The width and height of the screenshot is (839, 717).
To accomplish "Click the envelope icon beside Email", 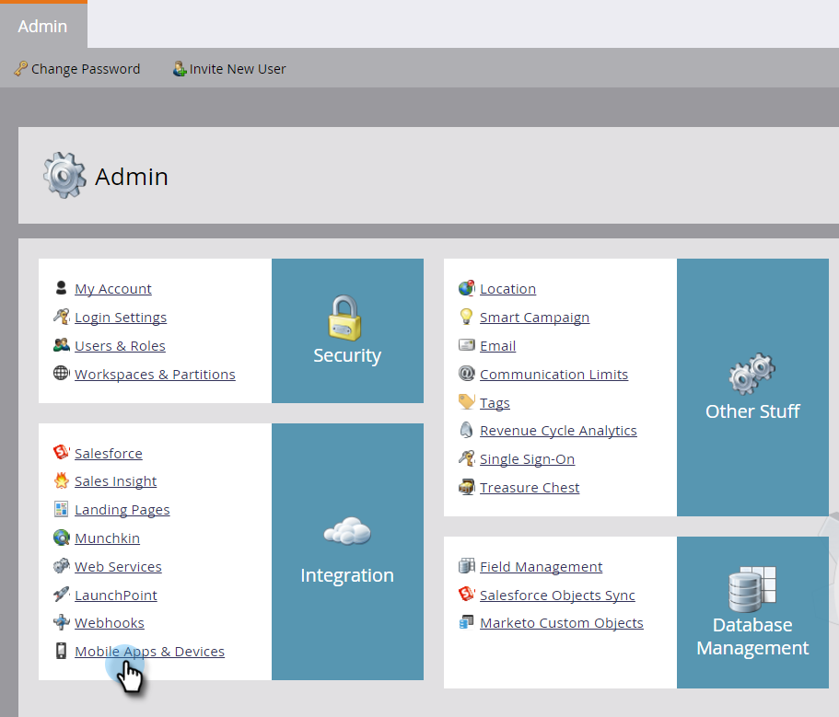I will pyautogui.click(x=467, y=345).
